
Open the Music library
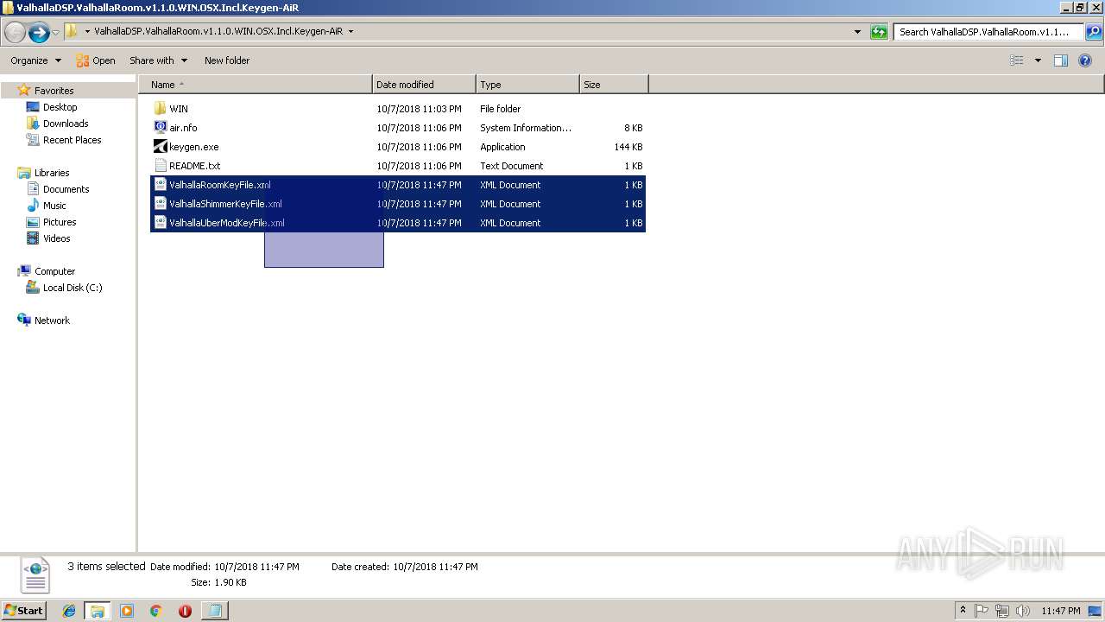(x=54, y=206)
